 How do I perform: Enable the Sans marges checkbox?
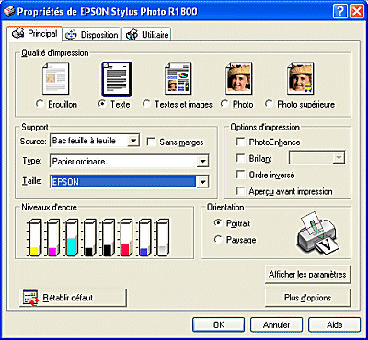tap(151, 142)
